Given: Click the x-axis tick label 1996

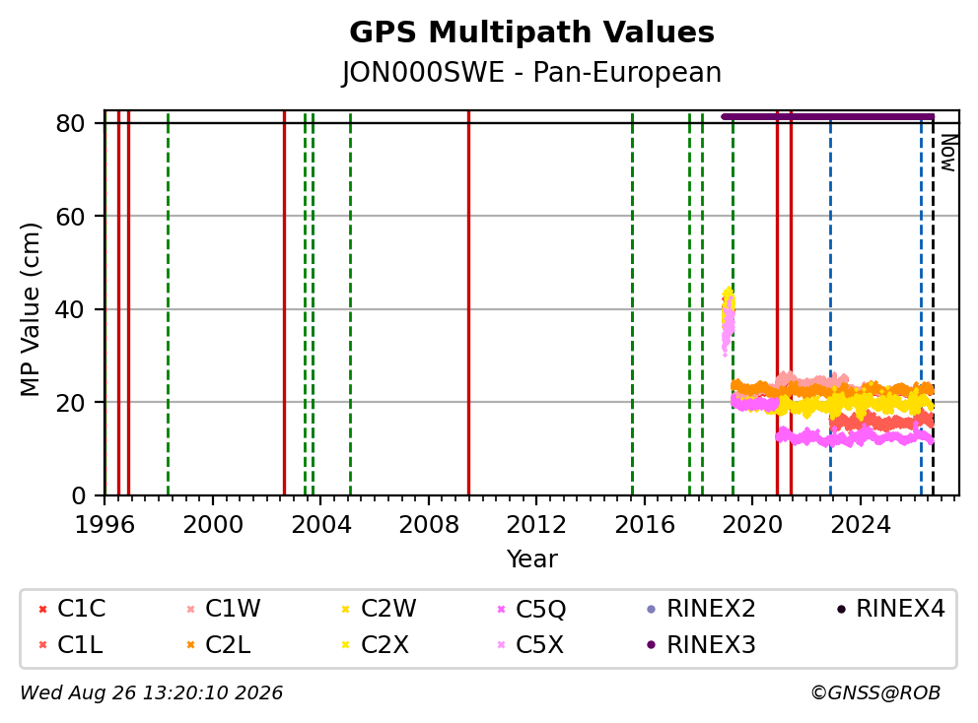Looking at the screenshot, I should point(105,525).
